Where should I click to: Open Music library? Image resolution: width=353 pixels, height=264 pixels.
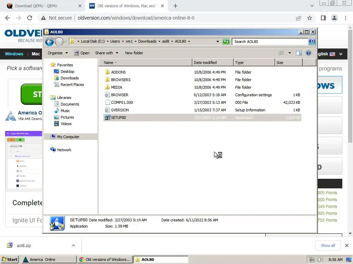pyautogui.click(x=65, y=111)
